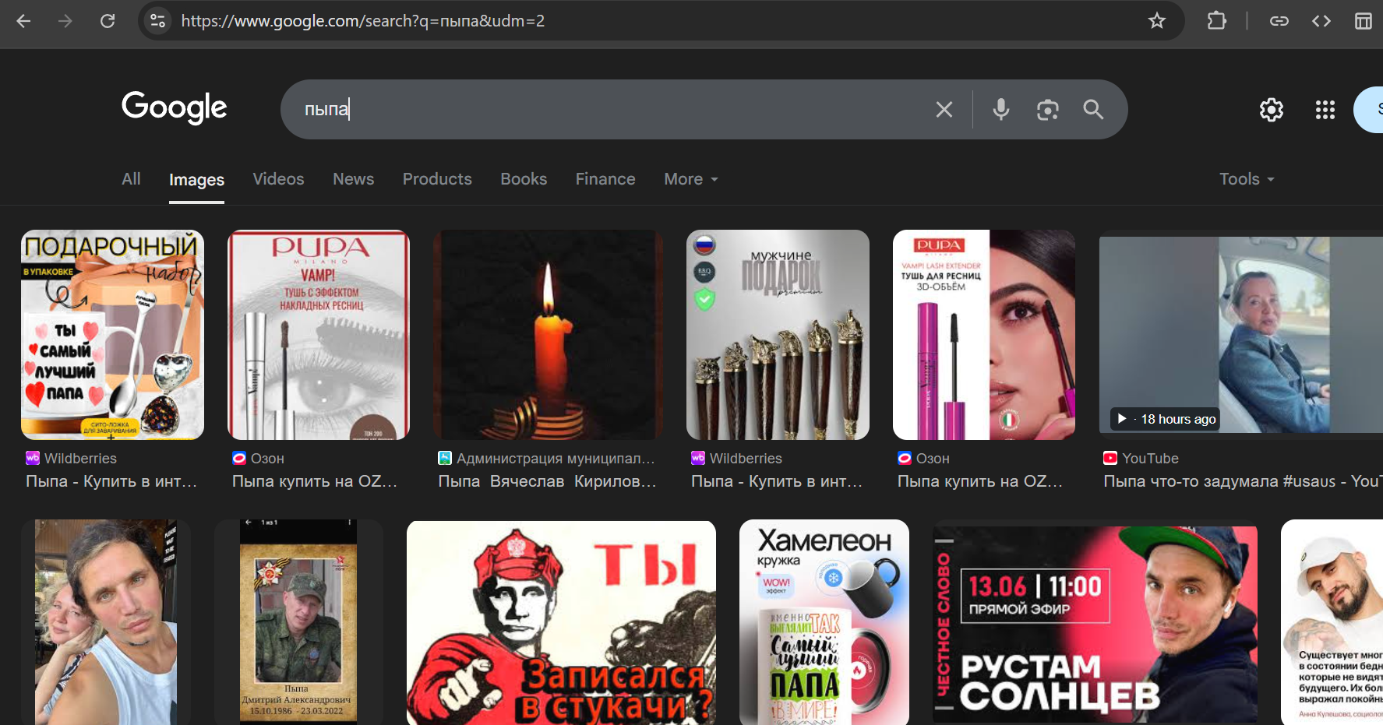Open the мужчине подарок skewers image
Screen dimensions: 1383x725
pyautogui.click(x=778, y=335)
